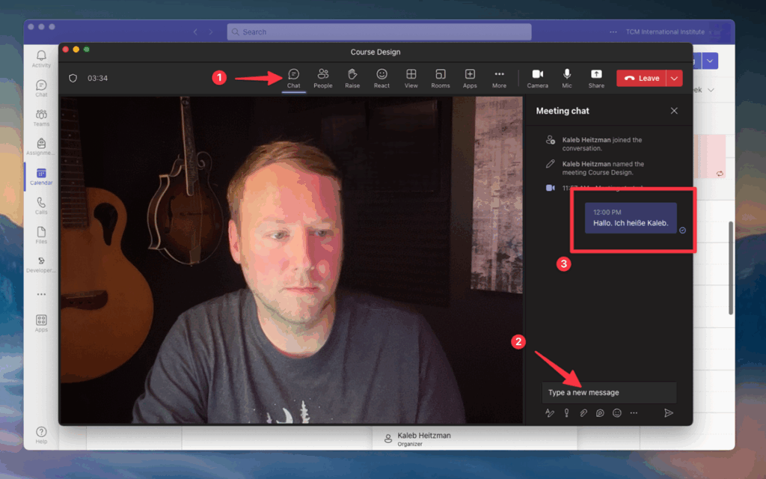Viewport: 766px width, 479px height.
Task: Open the View layout options
Action: click(x=411, y=78)
